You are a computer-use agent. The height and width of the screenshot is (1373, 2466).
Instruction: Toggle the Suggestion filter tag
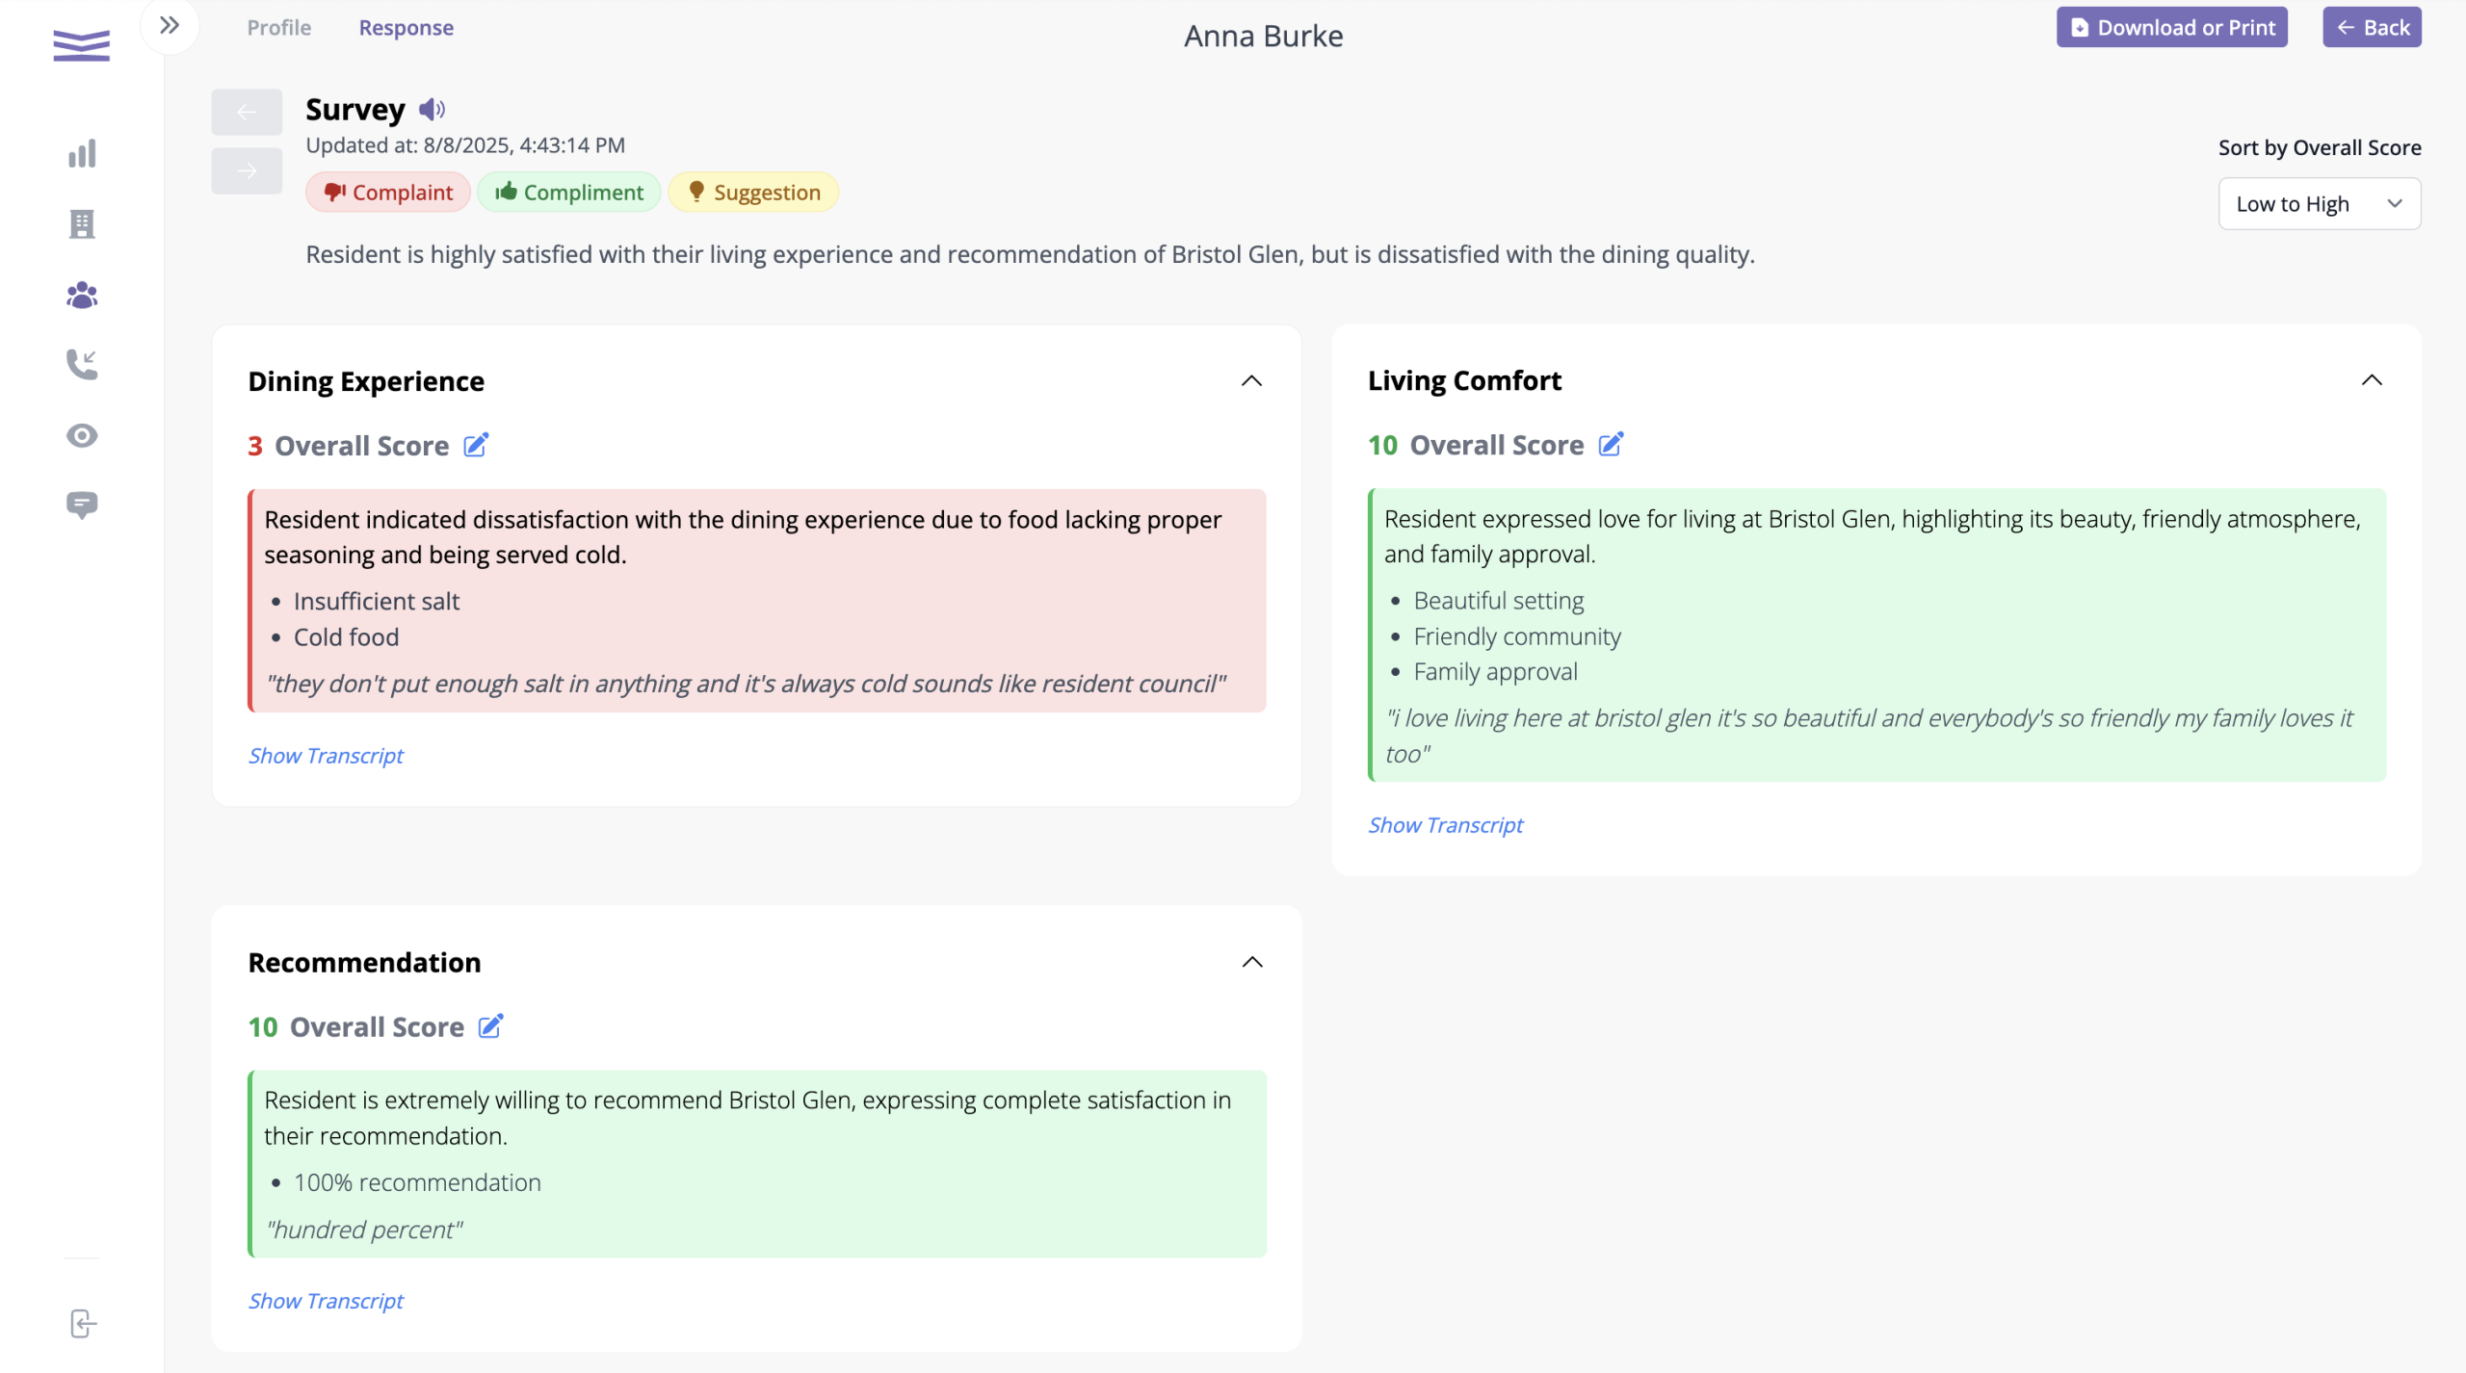point(753,193)
